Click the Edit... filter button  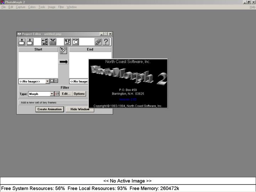click(x=66, y=94)
